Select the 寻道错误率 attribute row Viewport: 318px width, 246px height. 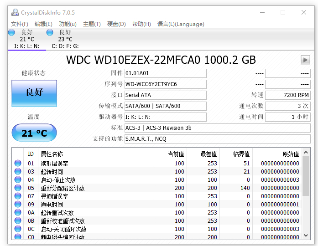[x=157, y=196]
